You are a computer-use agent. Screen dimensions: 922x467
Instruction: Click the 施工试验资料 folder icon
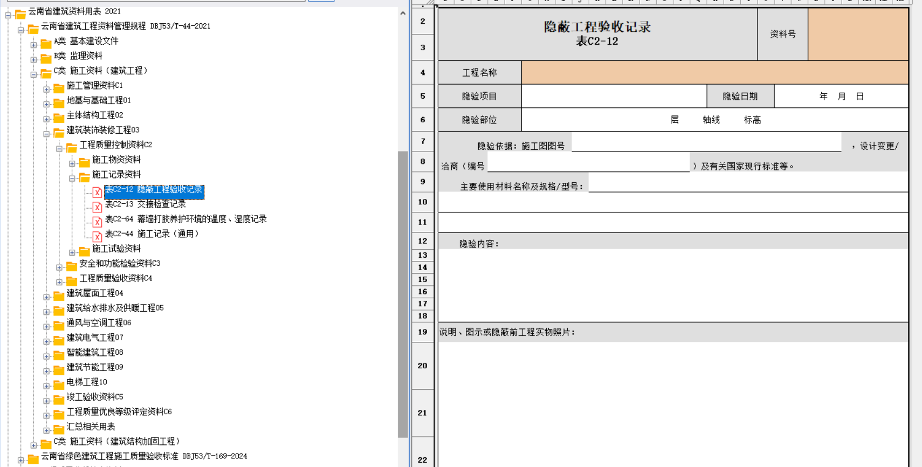pos(85,251)
